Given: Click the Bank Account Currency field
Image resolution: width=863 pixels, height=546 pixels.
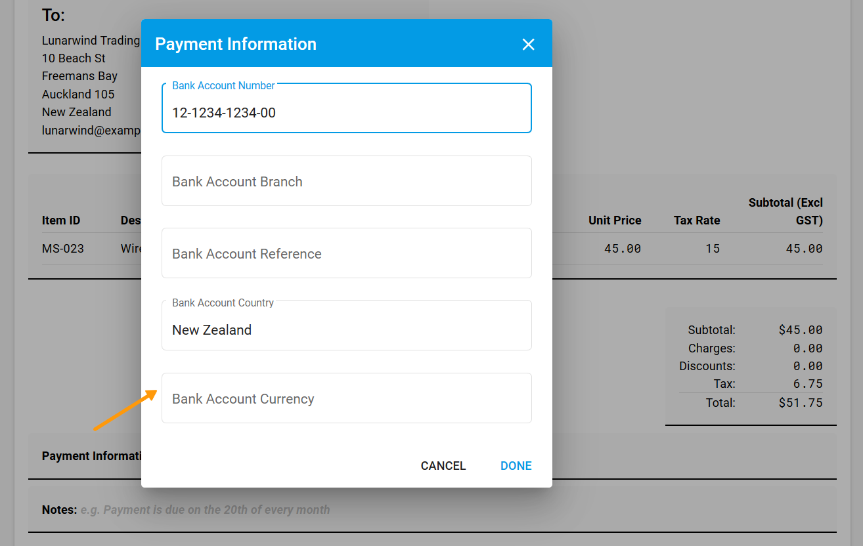Looking at the screenshot, I should (347, 398).
